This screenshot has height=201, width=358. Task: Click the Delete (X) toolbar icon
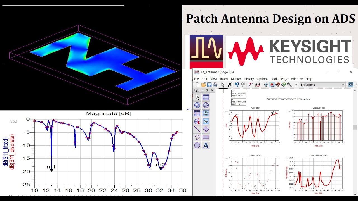tap(230, 85)
